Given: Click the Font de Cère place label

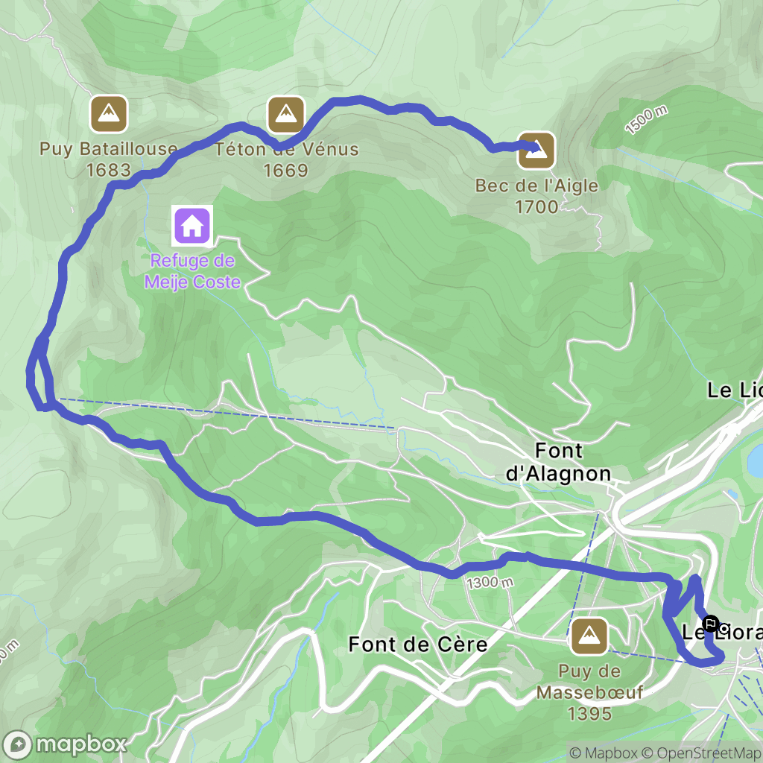Looking at the screenshot, I should pyautogui.click(x=418, y=645).
